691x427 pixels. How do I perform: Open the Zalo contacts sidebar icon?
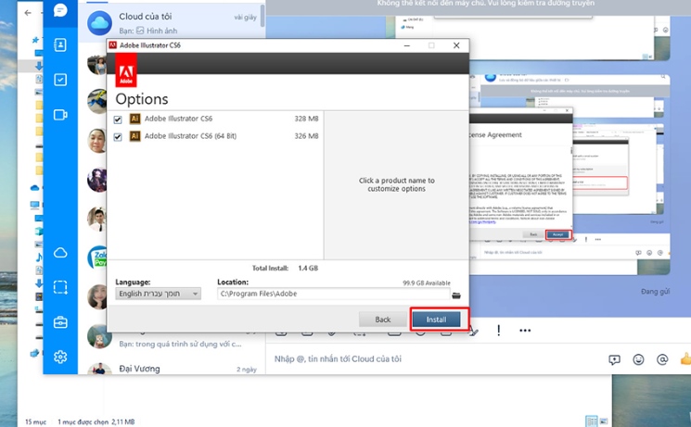[60, 44]
